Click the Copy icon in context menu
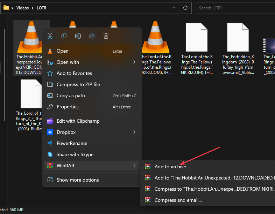 pyautogui.click(x=64, y=36)
